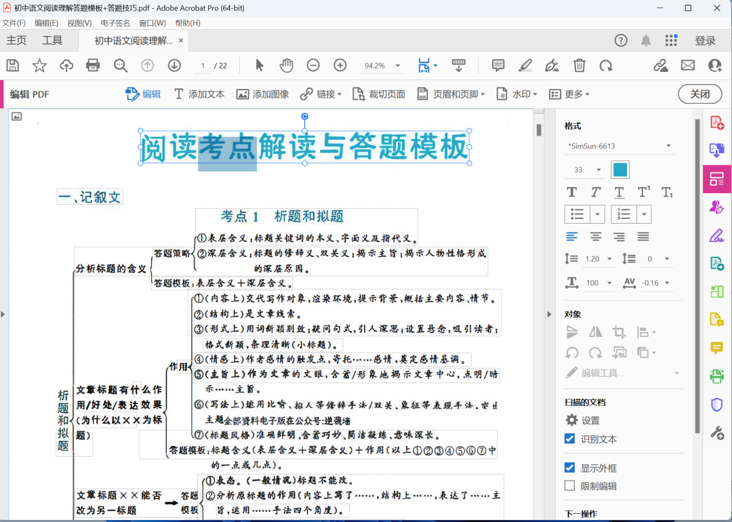Open the 编辑(E) menu

tap(46, 23)
